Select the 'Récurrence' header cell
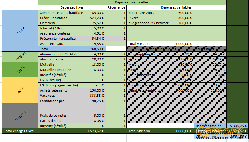 [x=116, y=7]
